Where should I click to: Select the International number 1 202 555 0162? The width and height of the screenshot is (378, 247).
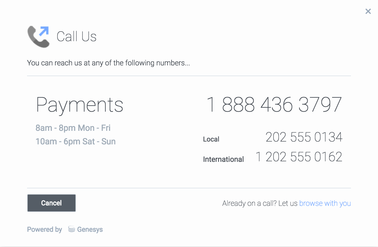click(299, 157)
